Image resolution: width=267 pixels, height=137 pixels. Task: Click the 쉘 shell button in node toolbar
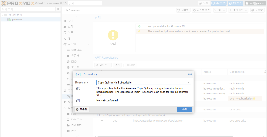click(218, 10)
